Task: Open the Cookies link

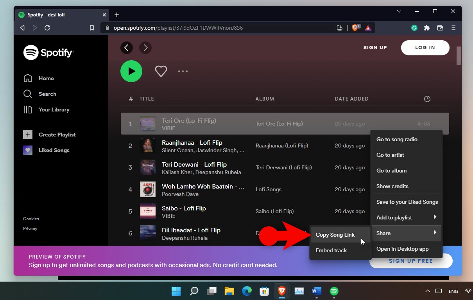Action: (x=31, y=219)
